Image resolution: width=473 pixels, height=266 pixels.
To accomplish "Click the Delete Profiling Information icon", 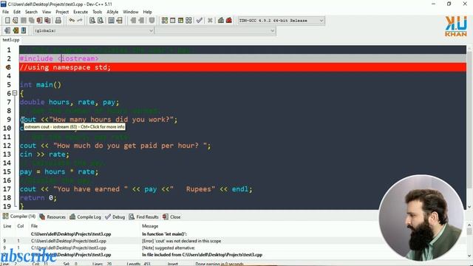I will (229, 21).
